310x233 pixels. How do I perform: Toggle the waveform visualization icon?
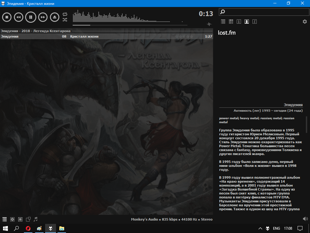click(x=209, y=24)
